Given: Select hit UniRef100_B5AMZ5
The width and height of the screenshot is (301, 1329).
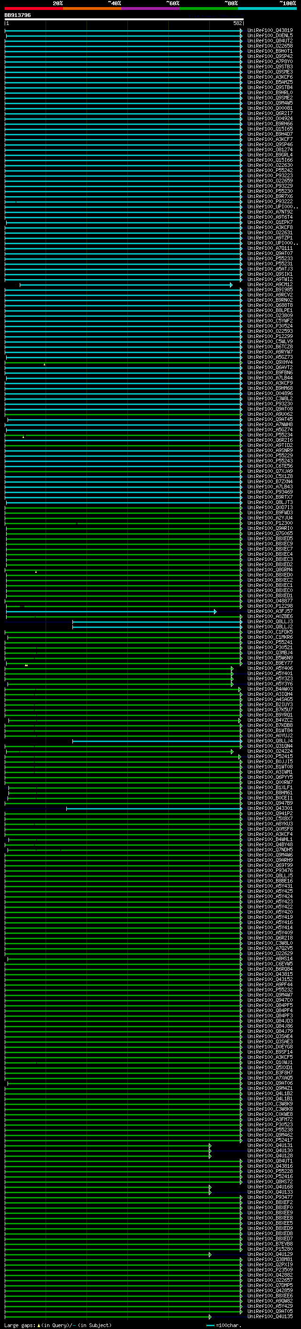Looking at the screenshot, I should (x=270, y=82).
